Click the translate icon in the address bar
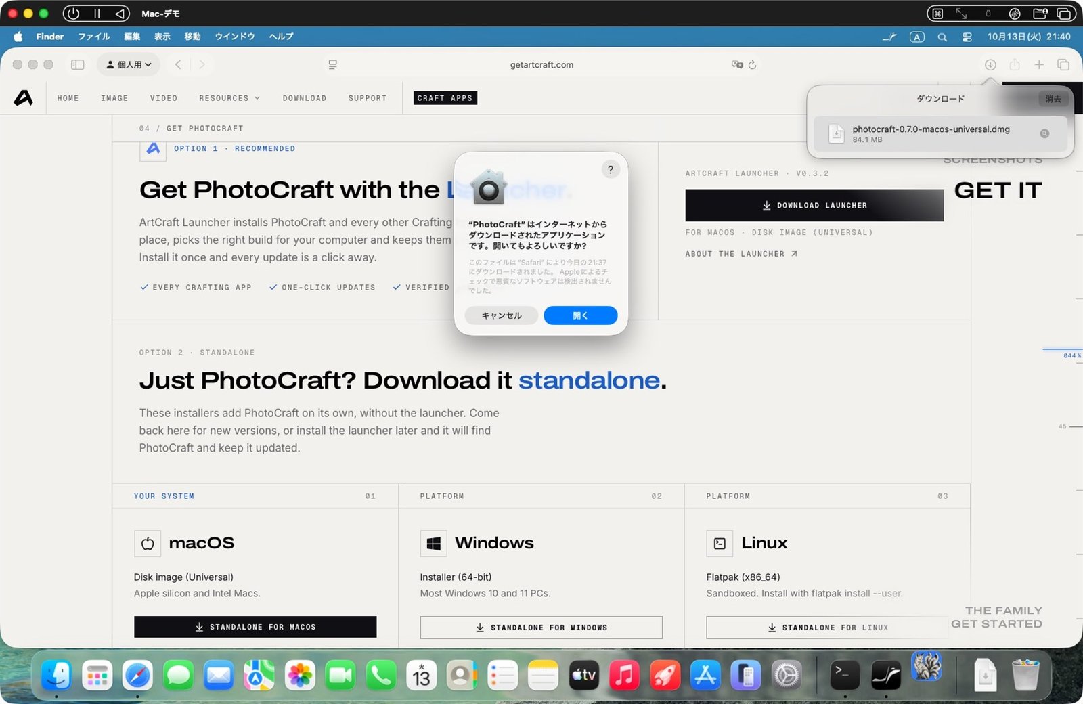This screenshot has height=704, width=1083. (737, 64)
